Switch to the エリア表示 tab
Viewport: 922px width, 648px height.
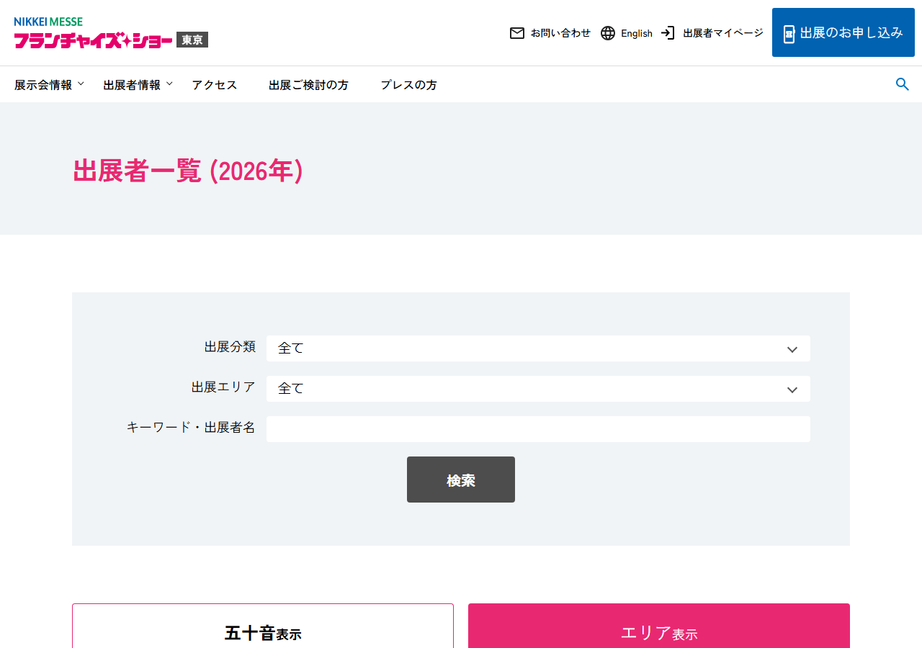click(x=659, y=626)
